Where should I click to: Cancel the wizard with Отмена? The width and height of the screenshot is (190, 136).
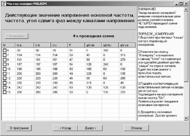pyautogui.click(x=136, y=128)
